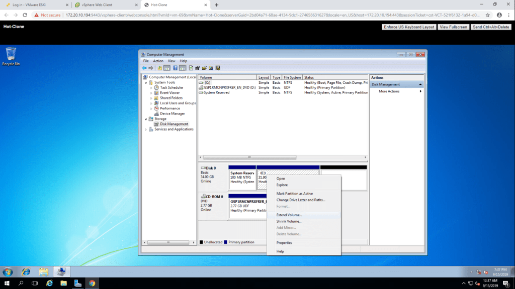Collapse the Storage tree node

(146, 119)
